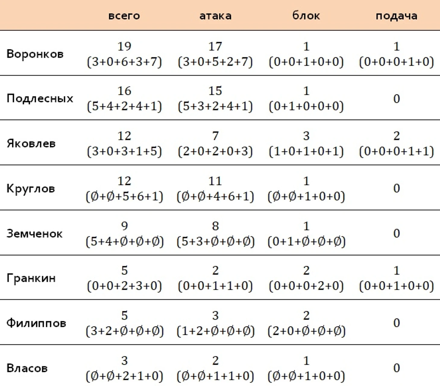
Task: Select the player name Филиппов
Action: click(x=36, y=323)
